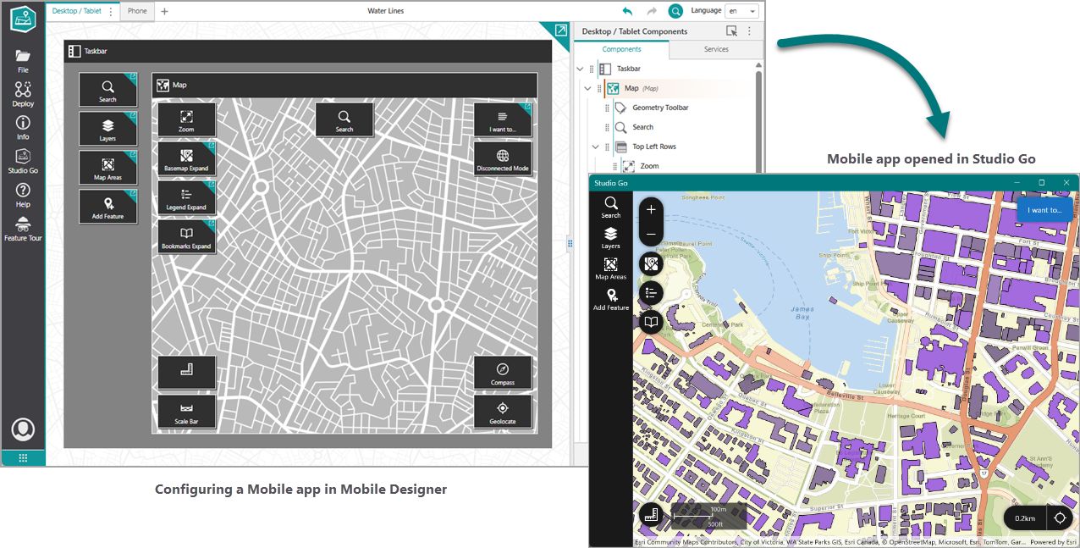Click the grayed Redo arrow
This screenshot has height=548, width=1080.
(652, 11)
